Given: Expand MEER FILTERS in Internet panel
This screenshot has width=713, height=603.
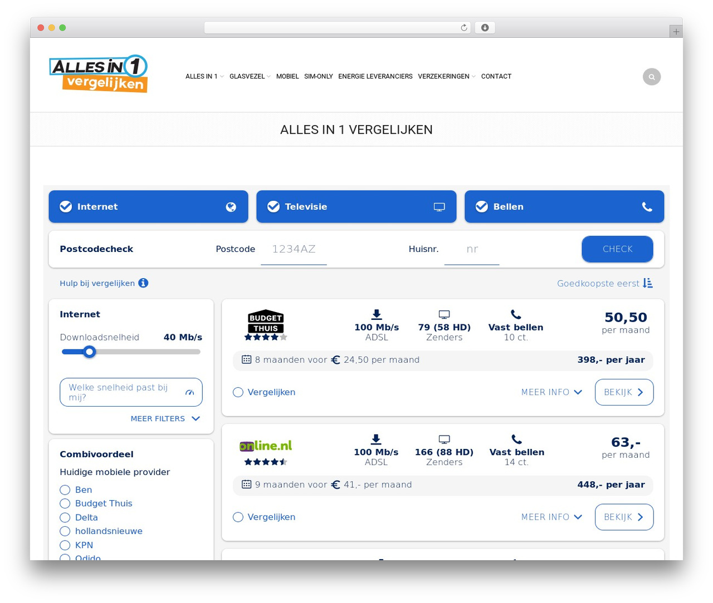Looking at the screenshot, I should coord(165,418).
